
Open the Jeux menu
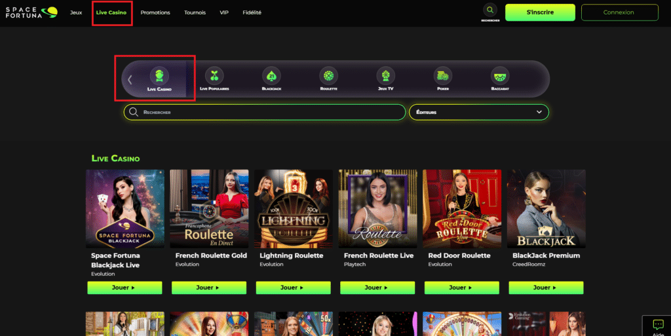76,12
